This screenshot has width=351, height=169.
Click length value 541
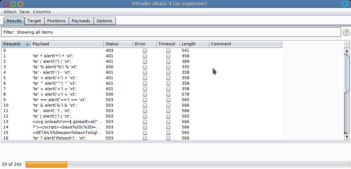185,50
